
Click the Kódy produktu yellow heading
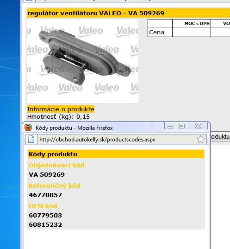[116, 154]
